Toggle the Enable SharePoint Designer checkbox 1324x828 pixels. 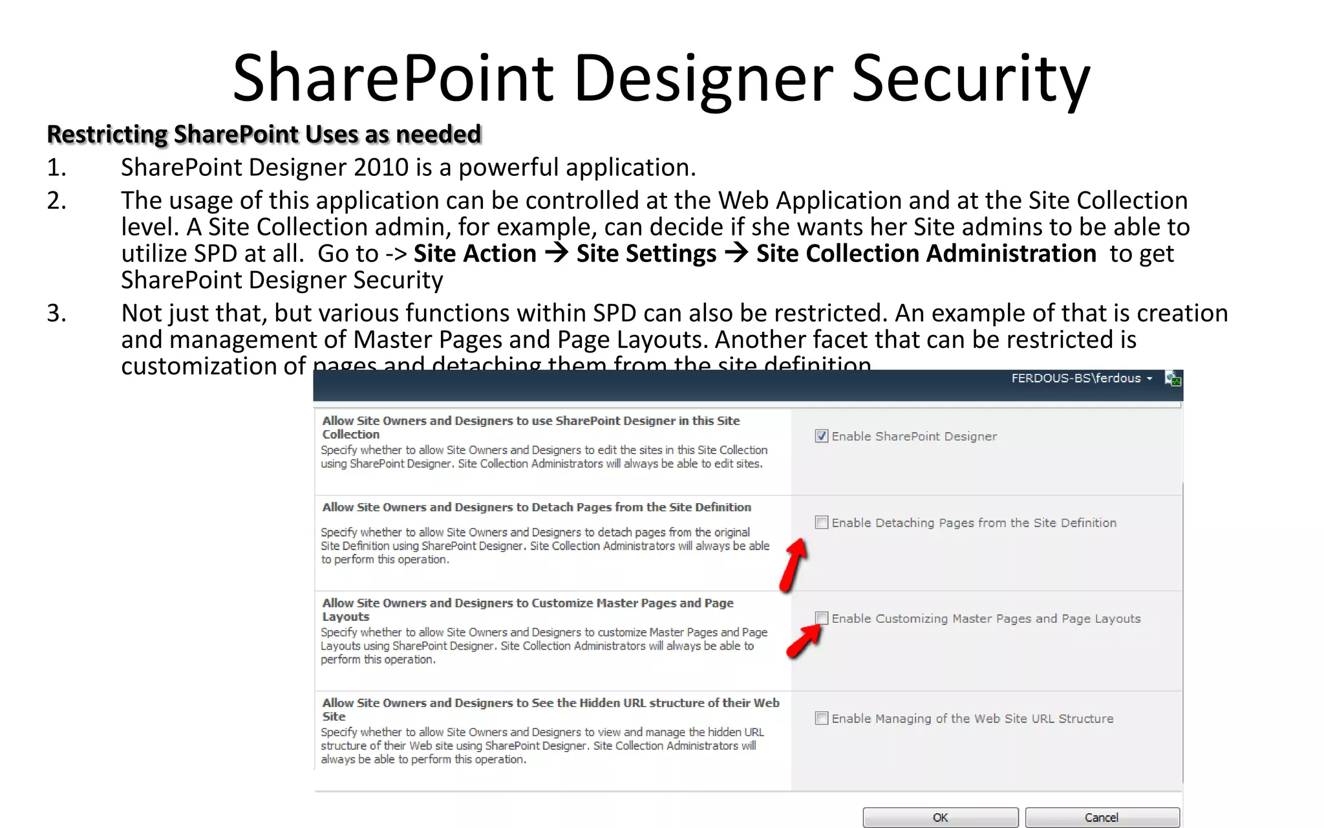coord(821,436)
